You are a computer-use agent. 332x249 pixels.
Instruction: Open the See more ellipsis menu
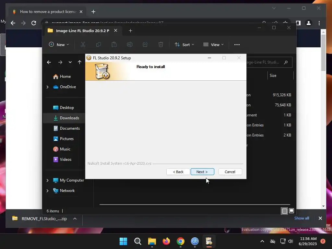point(237,44)
